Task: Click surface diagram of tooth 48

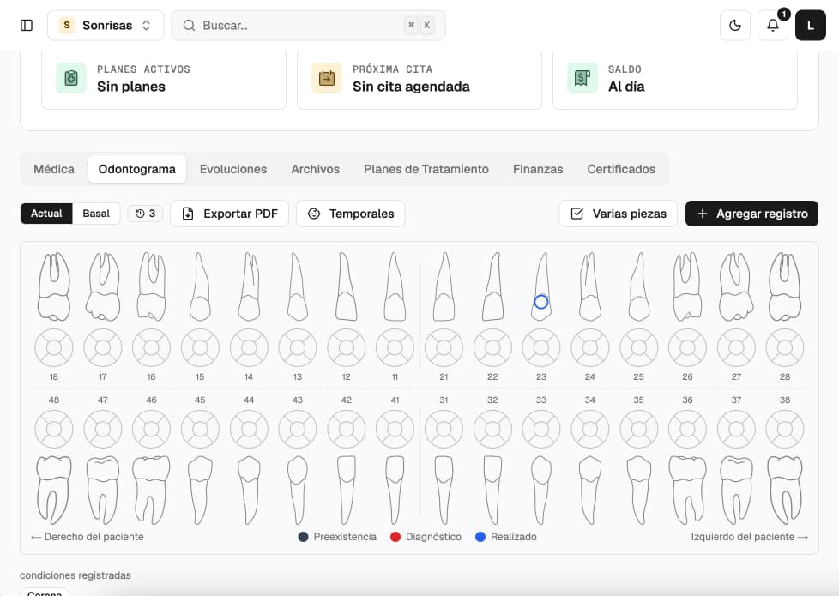Action: click(54, 429)
